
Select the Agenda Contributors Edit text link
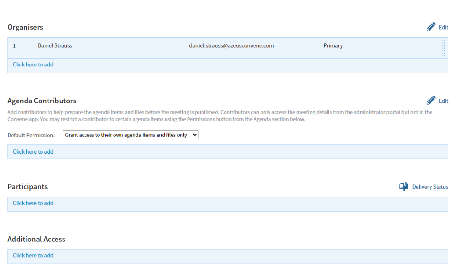pyautogui.click(x=443, y=101)
